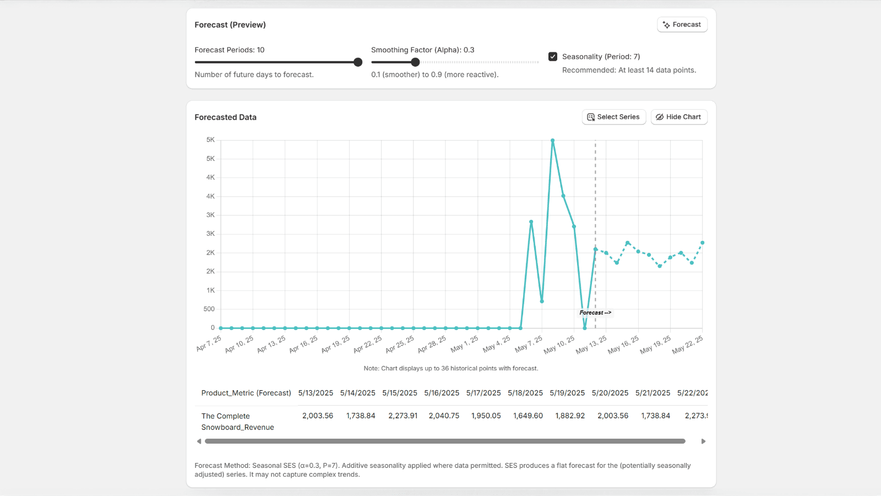This screenshot has width=881, height=496.
Task: Click the table's right scroll arrow
Action: tap(703, 441)
